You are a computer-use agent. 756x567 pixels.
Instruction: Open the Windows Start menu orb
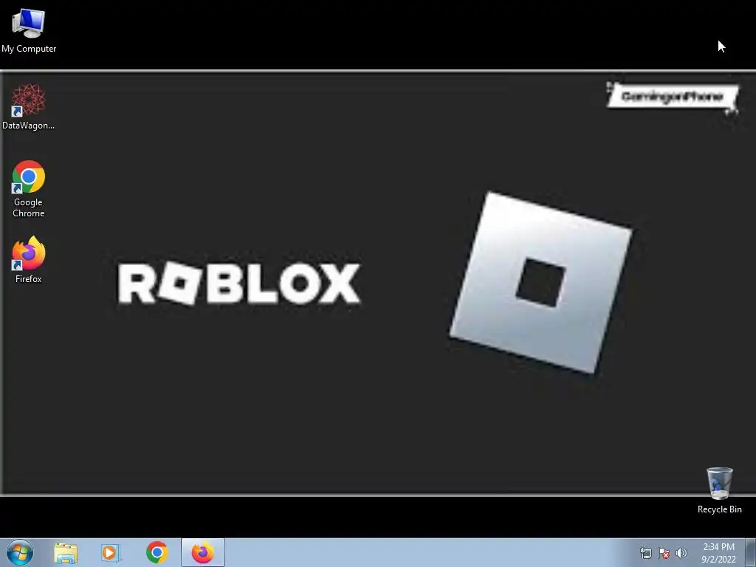tap(20, 552)
